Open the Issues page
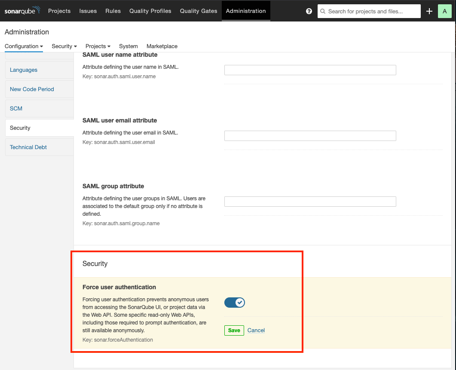Viewport: 456px width, 370px height. pos(88,11)
